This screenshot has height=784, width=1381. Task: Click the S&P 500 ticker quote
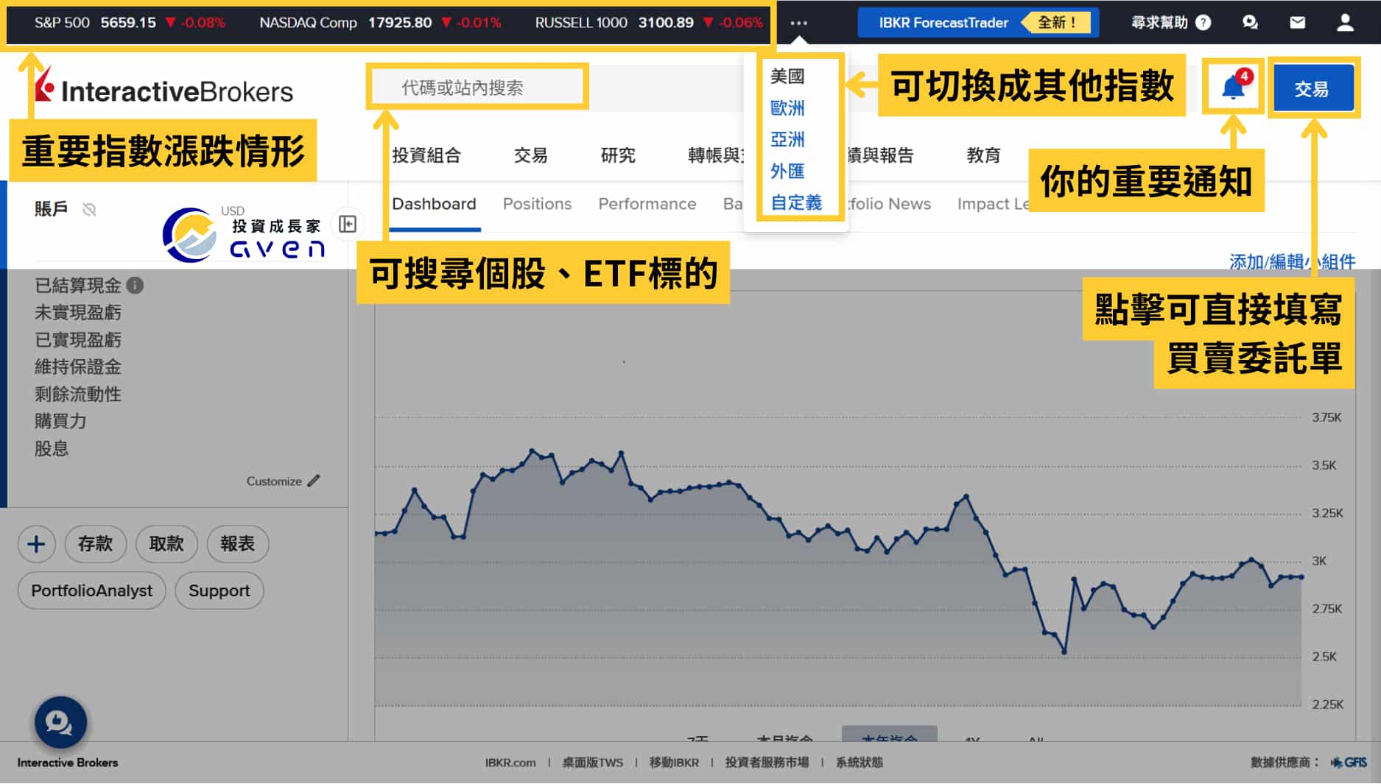coord(130,23)
